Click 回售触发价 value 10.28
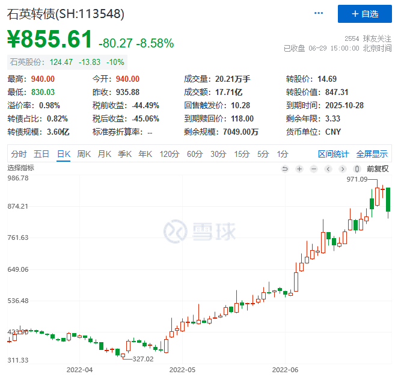The width and height of the screenshot is (401, 380). 240,106
